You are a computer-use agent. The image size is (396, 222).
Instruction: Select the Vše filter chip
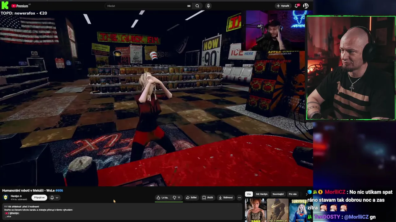point(249,194)
